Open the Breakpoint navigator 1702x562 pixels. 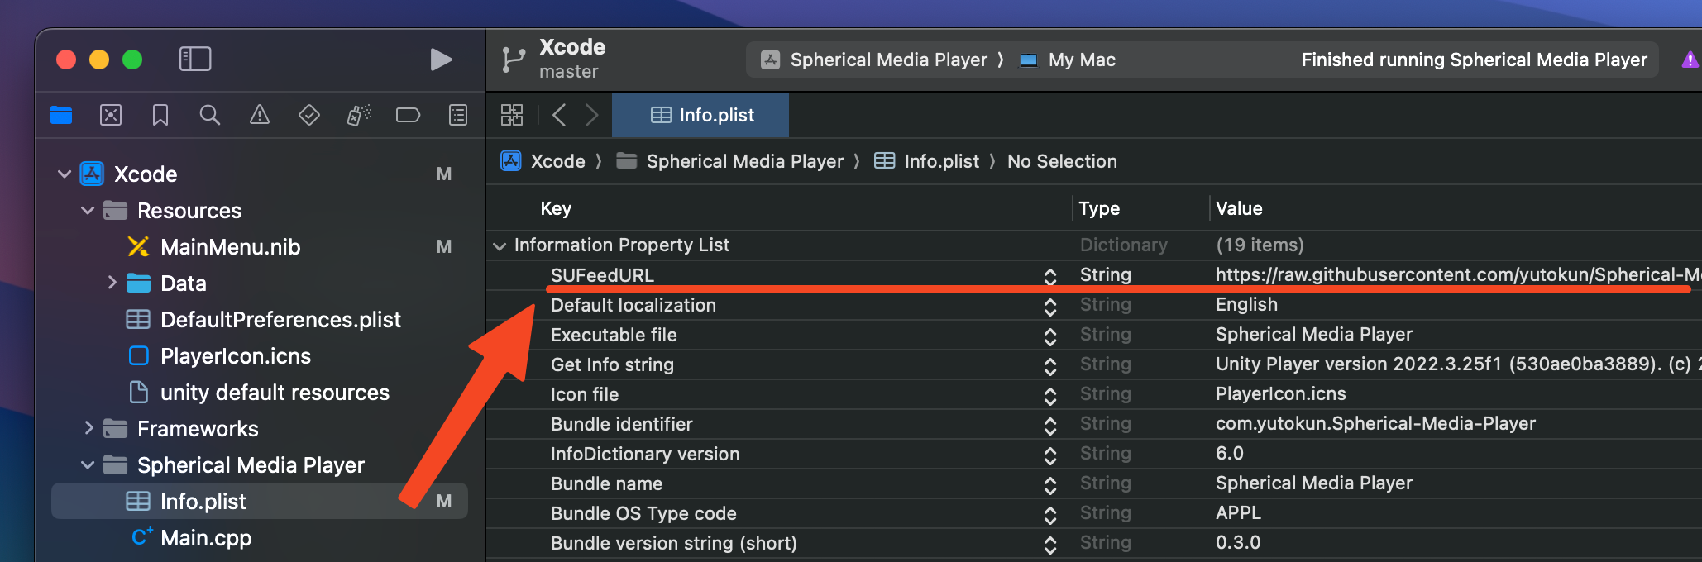(408, 115)
